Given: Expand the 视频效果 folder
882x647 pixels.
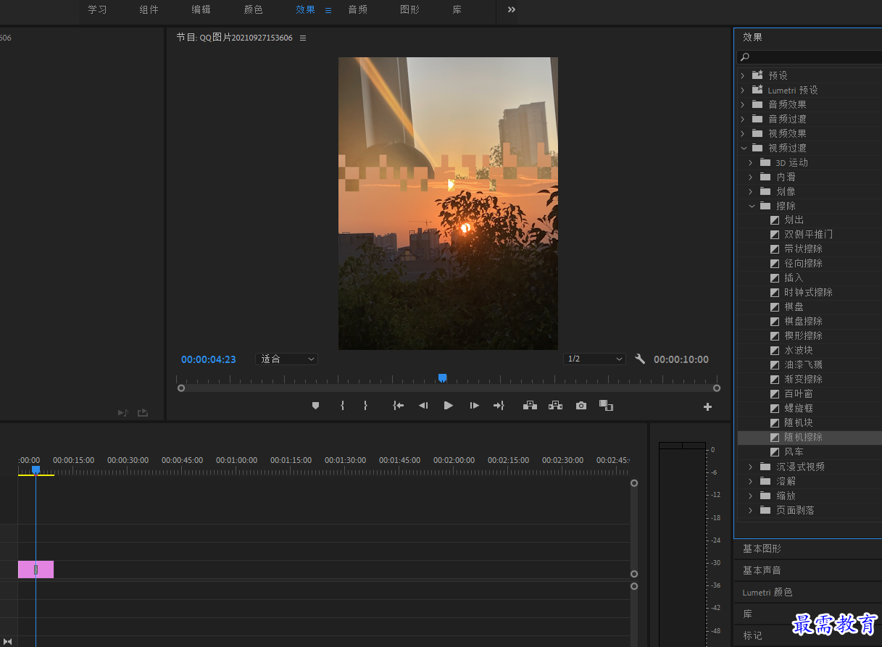Looking at the screenshot, I should [742, 133].
